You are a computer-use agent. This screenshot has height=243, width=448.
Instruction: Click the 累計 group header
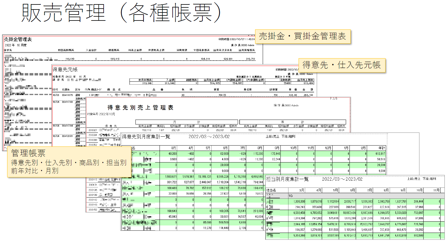click(292, 122)
